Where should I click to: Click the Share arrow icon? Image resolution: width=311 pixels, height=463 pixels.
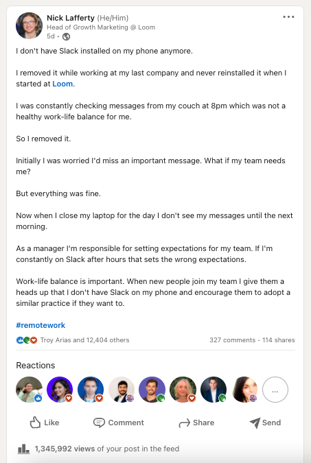tap(184, 423)
